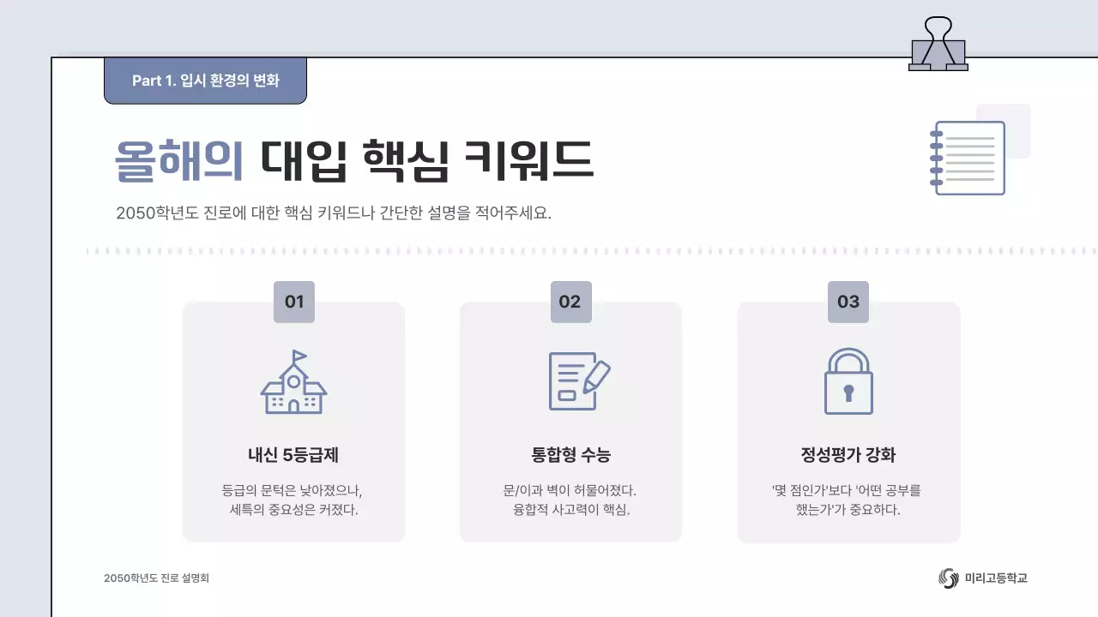Click the 미리고등학교 swirl logo icon
Screen dimensions: 1098x617
(948, 578)
